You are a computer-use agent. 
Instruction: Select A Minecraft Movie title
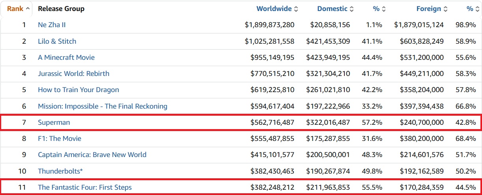(x=66, y=57)
